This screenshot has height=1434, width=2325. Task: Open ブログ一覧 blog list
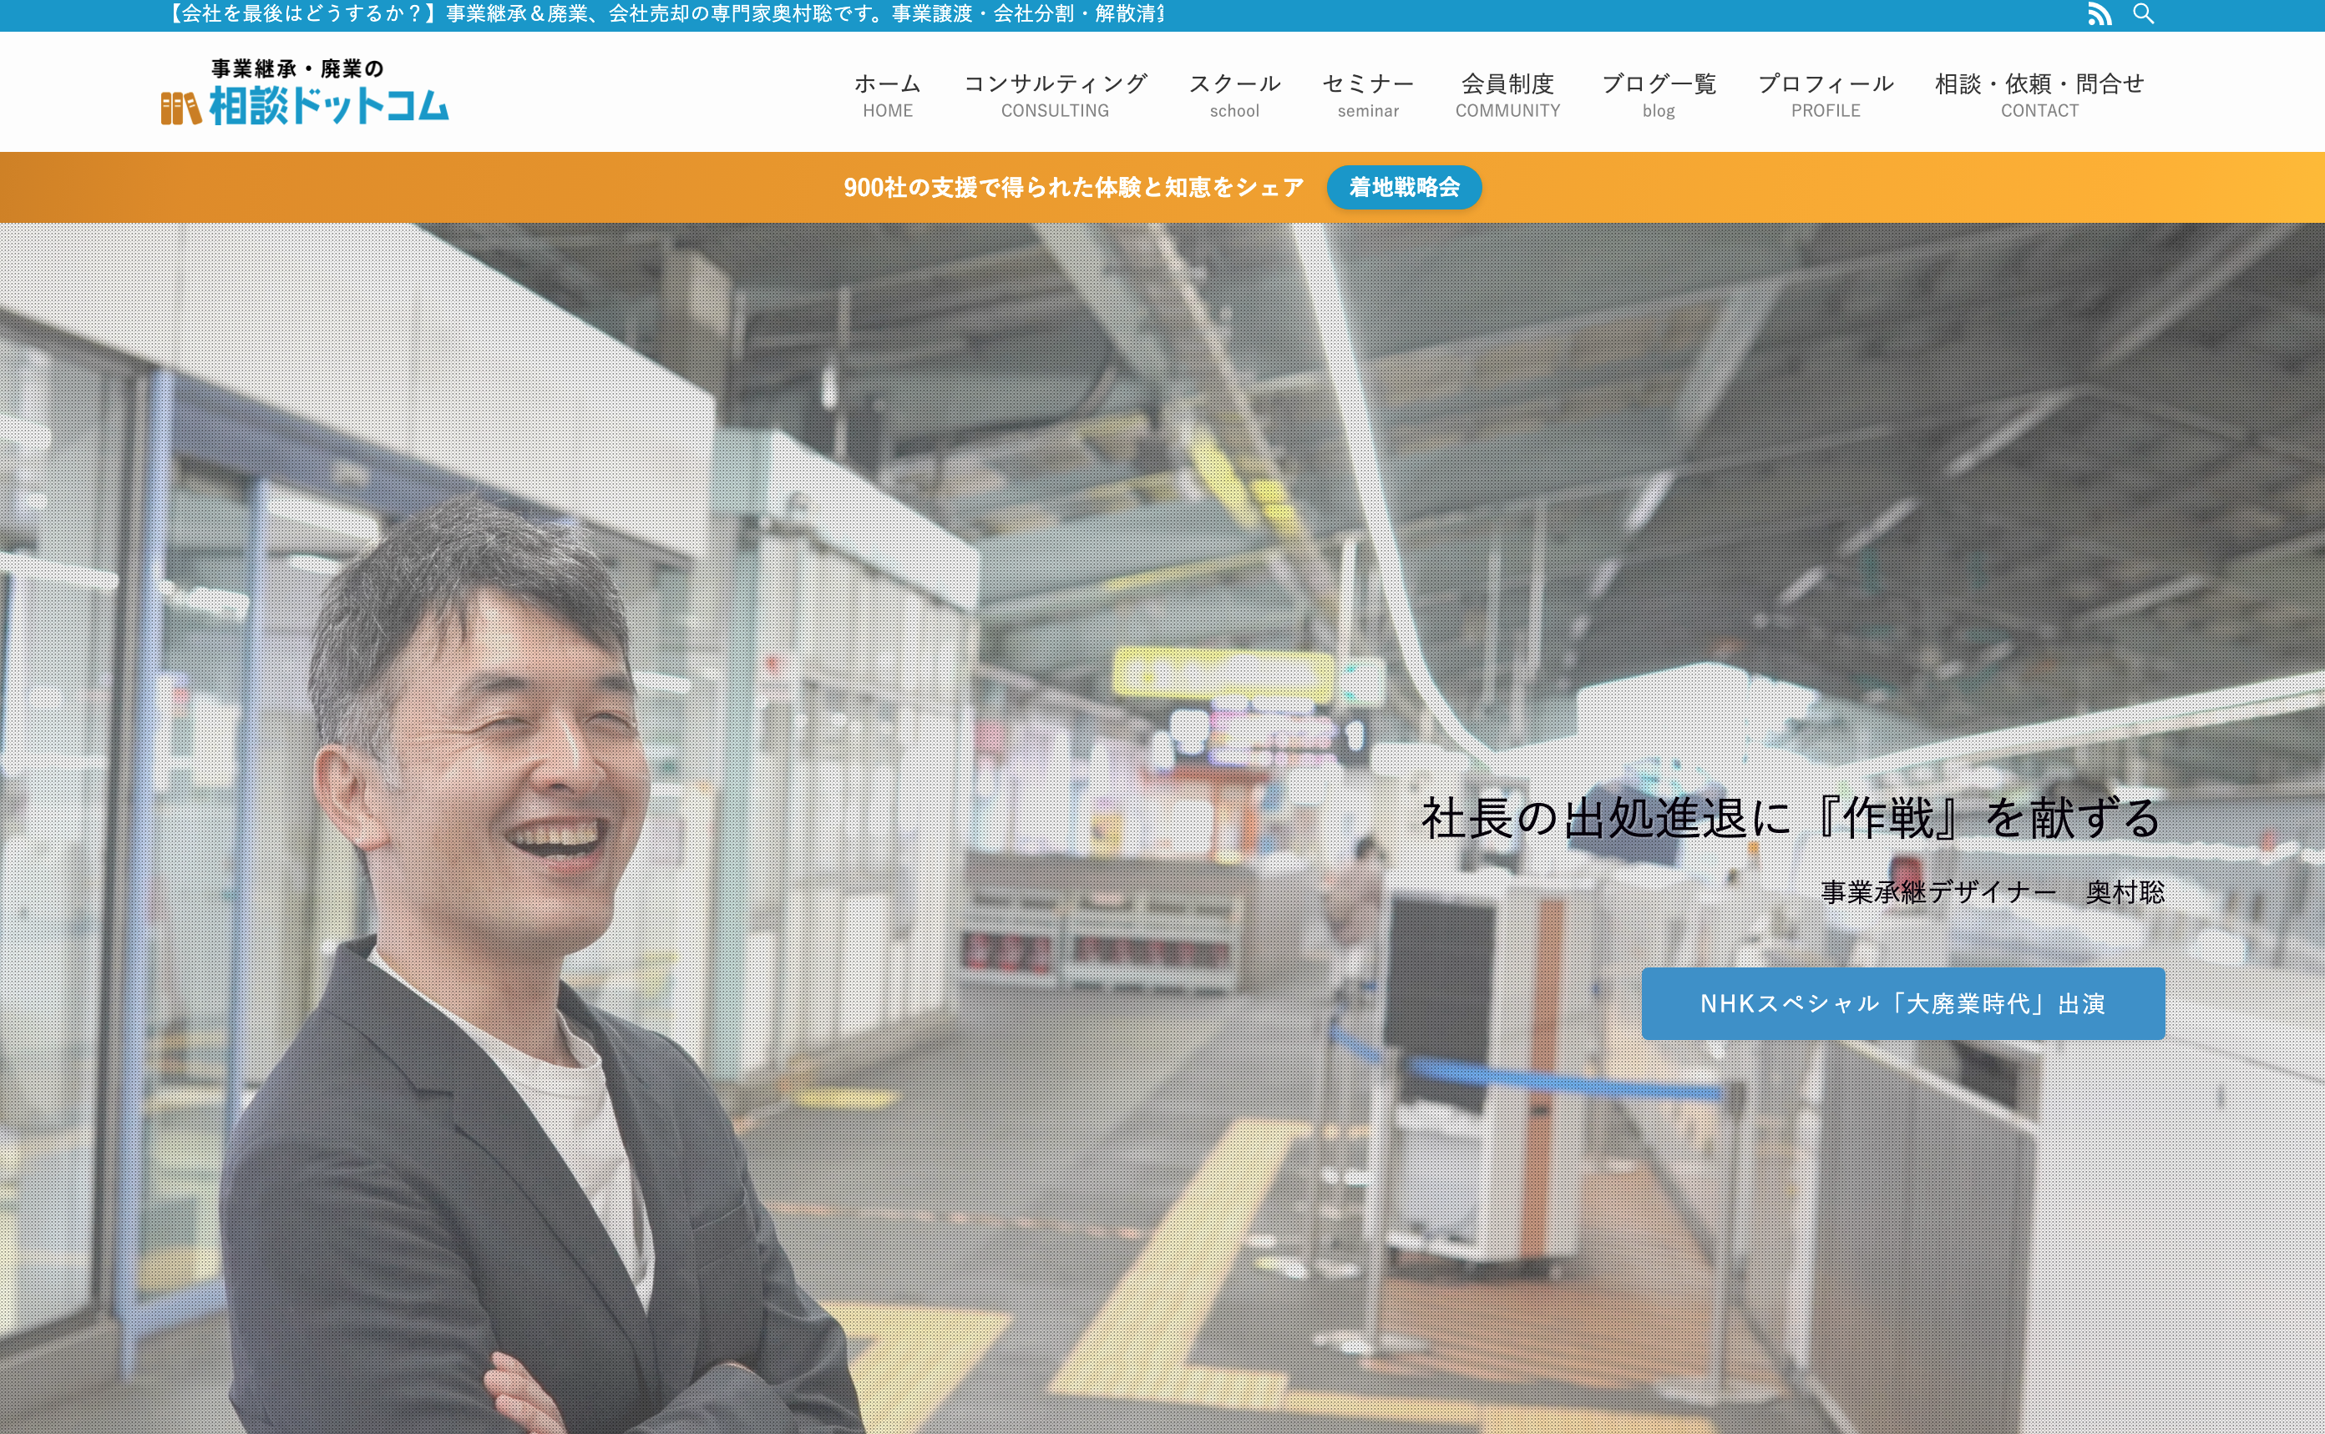pyautogui.click(x=1658, y=95)
